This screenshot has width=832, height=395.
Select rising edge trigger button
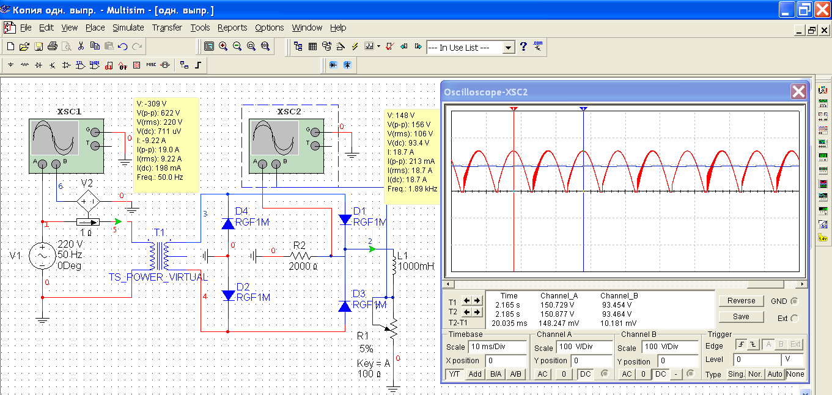tap(740, 345)
